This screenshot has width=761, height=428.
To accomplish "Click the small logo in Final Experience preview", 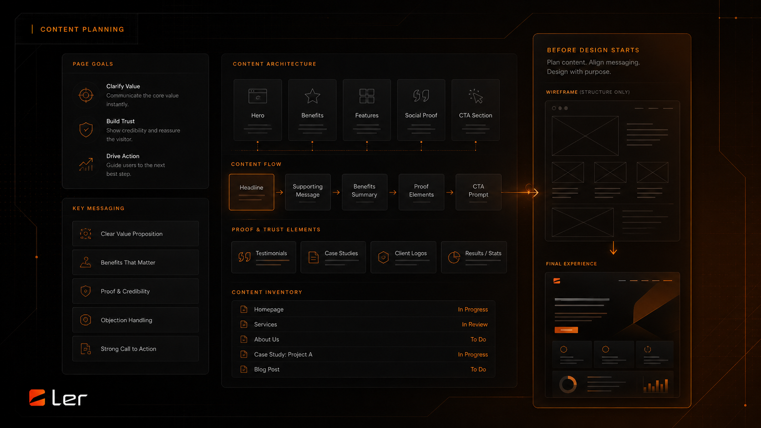I will point(557,281).
